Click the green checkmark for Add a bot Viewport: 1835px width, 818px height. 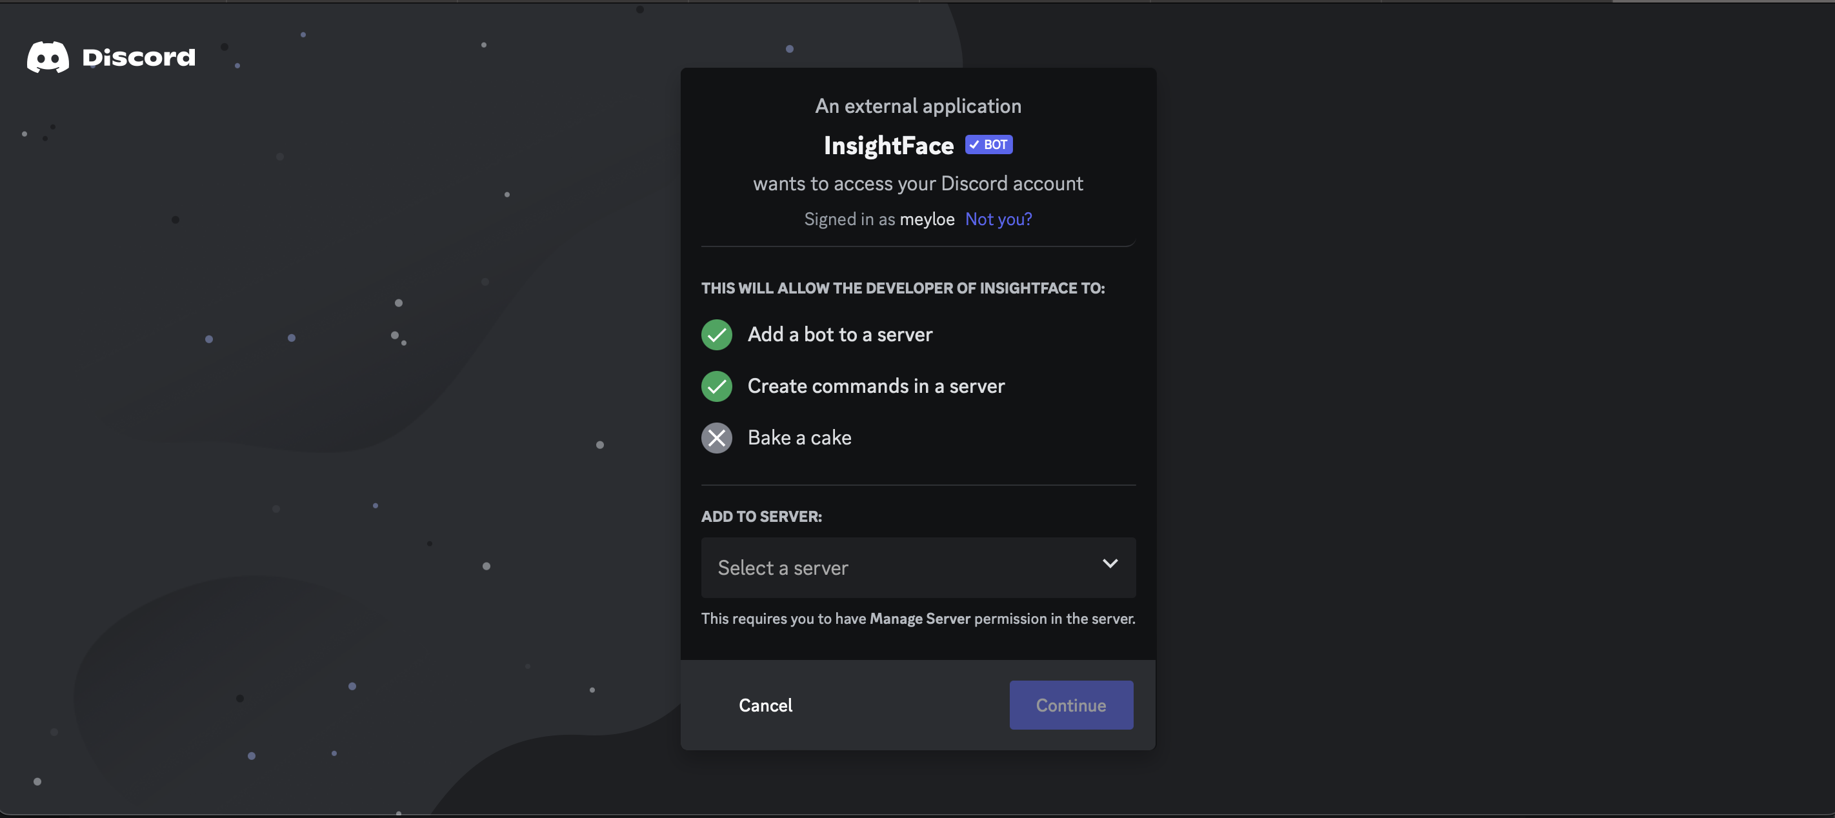point(716,334)
